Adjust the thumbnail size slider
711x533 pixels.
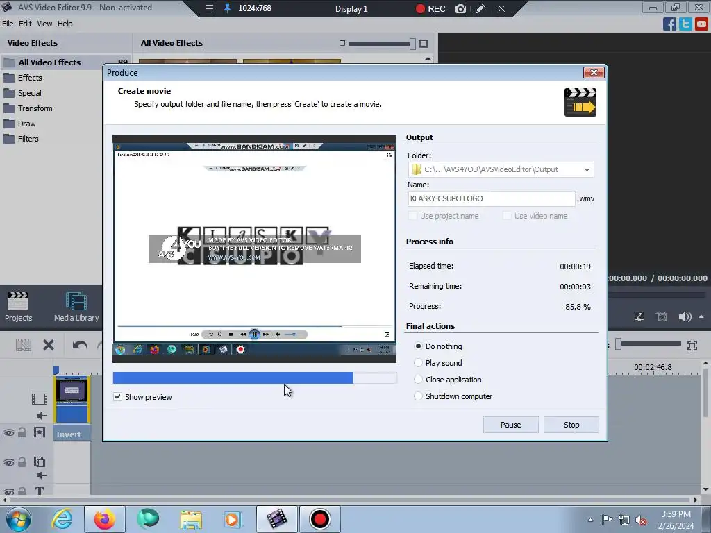coord(412,44)
